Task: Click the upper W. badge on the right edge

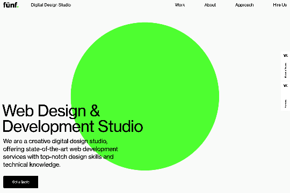Action: tap(285, 66)
